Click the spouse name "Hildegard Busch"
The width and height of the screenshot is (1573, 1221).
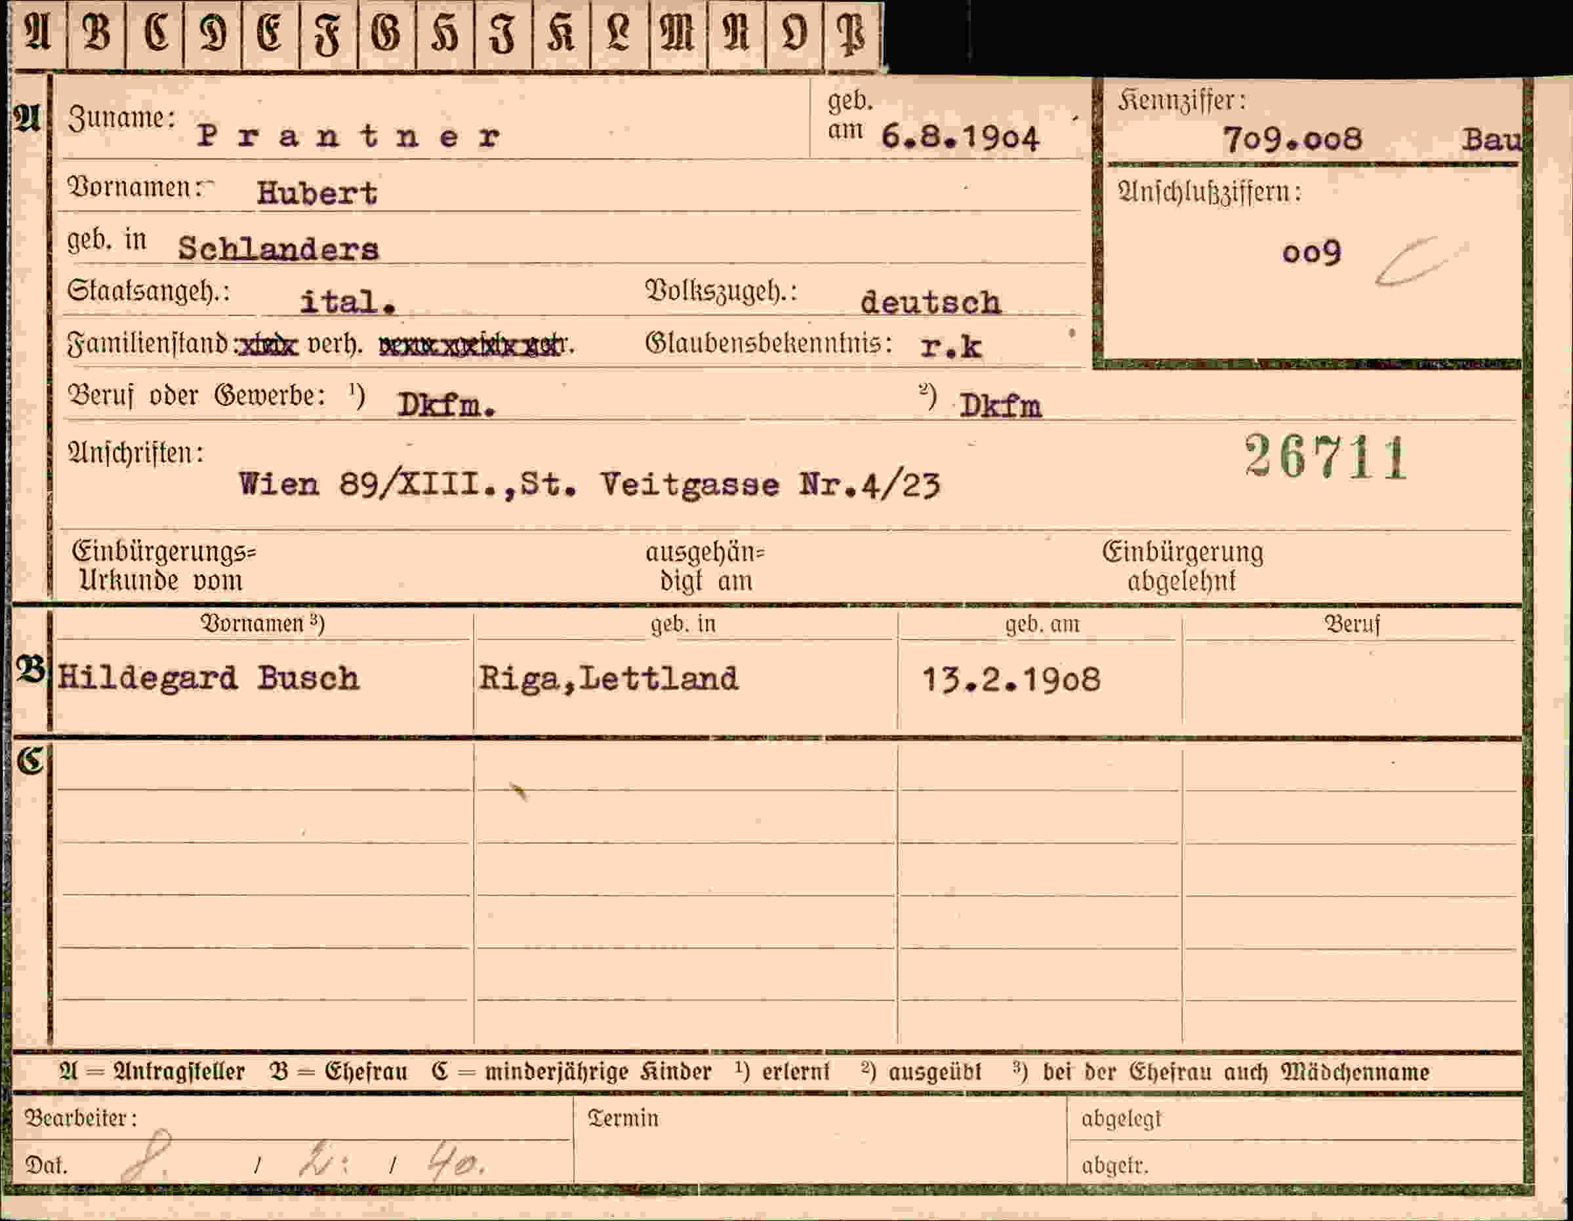coord(208,678)
